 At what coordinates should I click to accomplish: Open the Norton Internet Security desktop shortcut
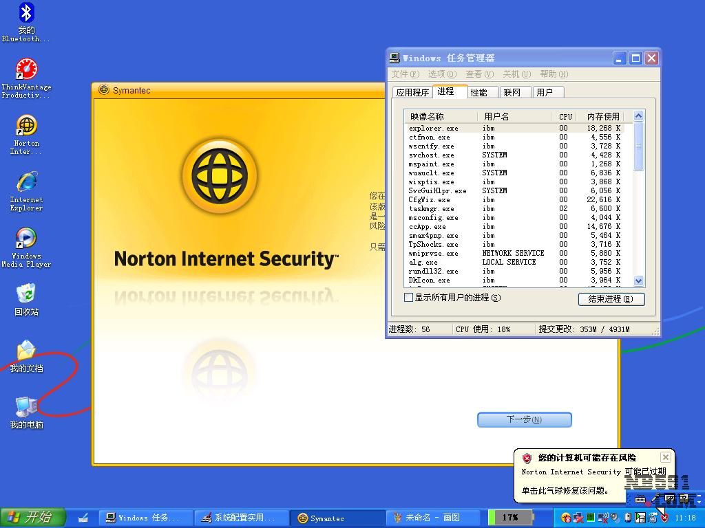point(26,126)
